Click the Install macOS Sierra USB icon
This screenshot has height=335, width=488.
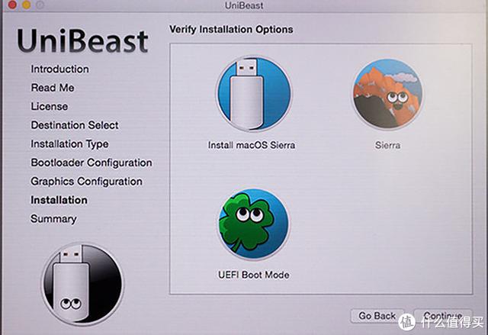point(254,93)
